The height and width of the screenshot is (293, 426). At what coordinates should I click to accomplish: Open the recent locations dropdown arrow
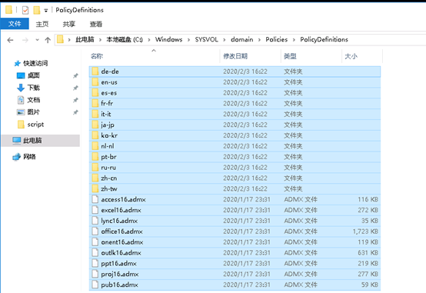pyautogui.click(x=37, y=40)
